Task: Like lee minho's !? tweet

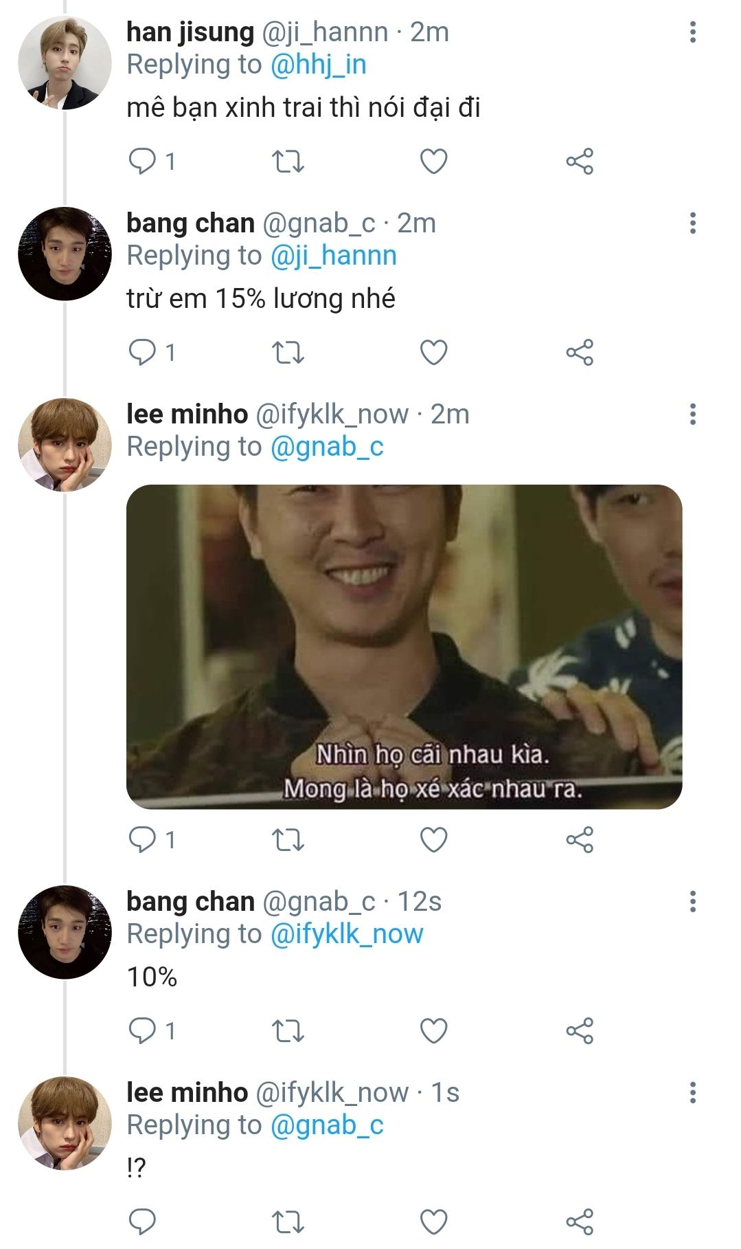Action: (x=433, y=1222)
